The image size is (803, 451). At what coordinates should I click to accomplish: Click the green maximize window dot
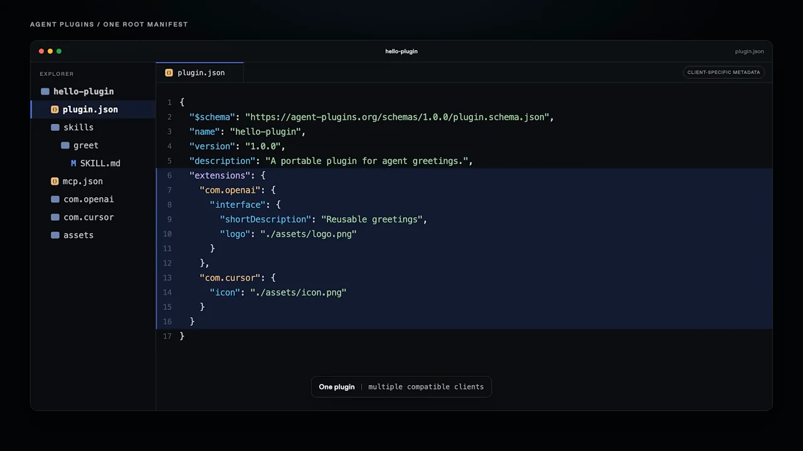(59, 51)
